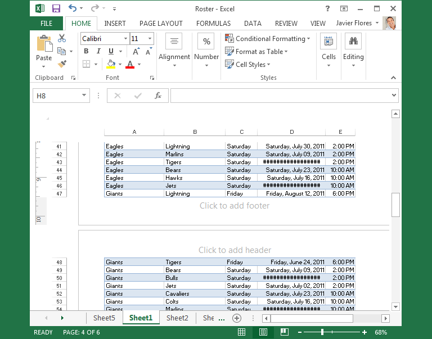Switch to the INSERT tab
The width and height of the screenshot is (432, 339).
click(115, 24)
